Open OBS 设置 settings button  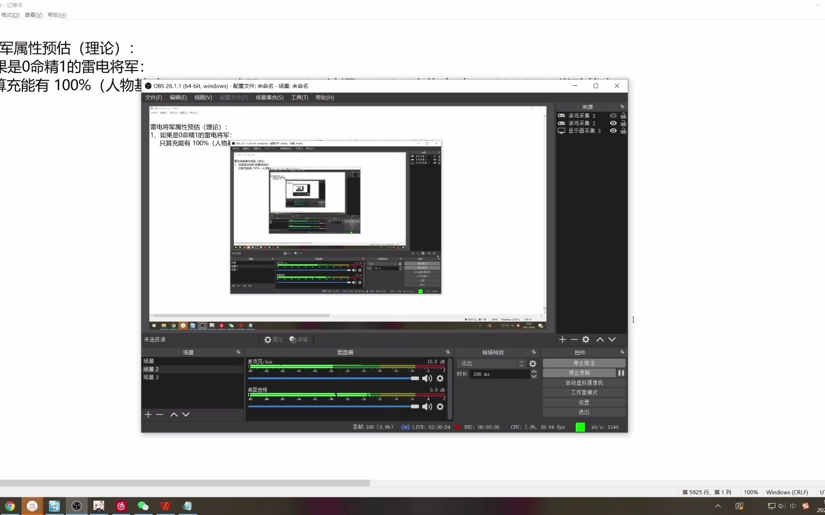coord(584,402)
